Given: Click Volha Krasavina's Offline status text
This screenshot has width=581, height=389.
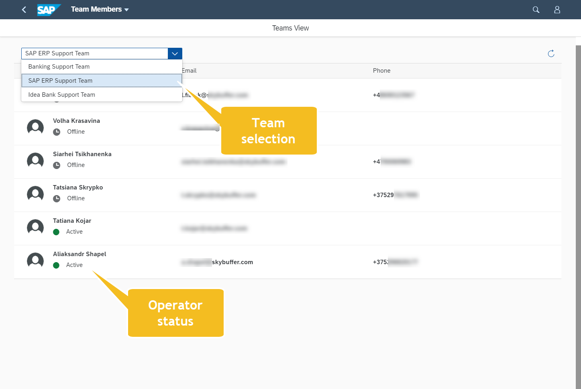Looking at the screenshot, I should [x=76, y=132].
